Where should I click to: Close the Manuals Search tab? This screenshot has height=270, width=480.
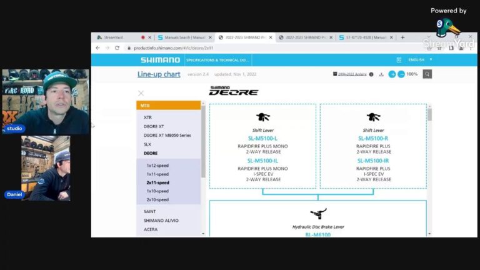point(210,37)
